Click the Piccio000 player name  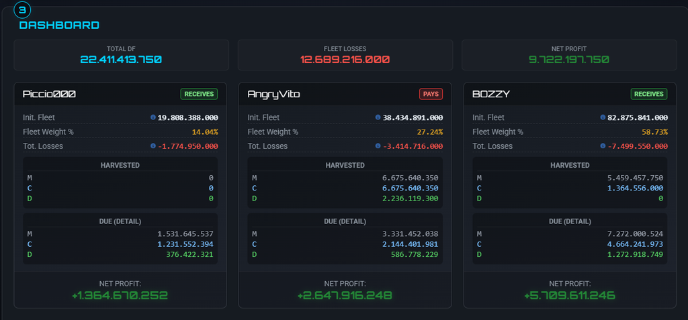49,94
